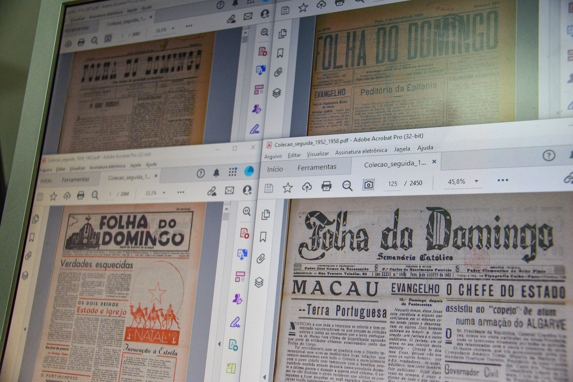Expand left navigation pane arrow in 1959_1963 window

25,329
